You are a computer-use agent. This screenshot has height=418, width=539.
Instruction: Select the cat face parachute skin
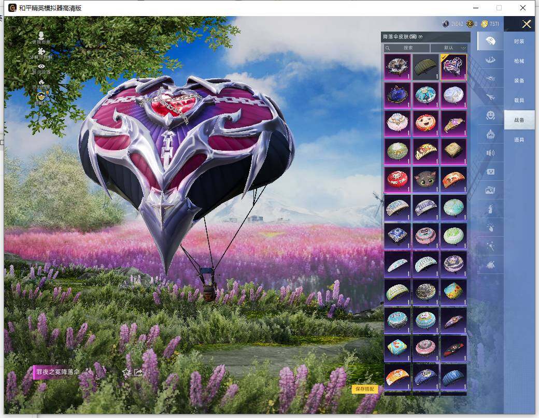coord(425,179)
